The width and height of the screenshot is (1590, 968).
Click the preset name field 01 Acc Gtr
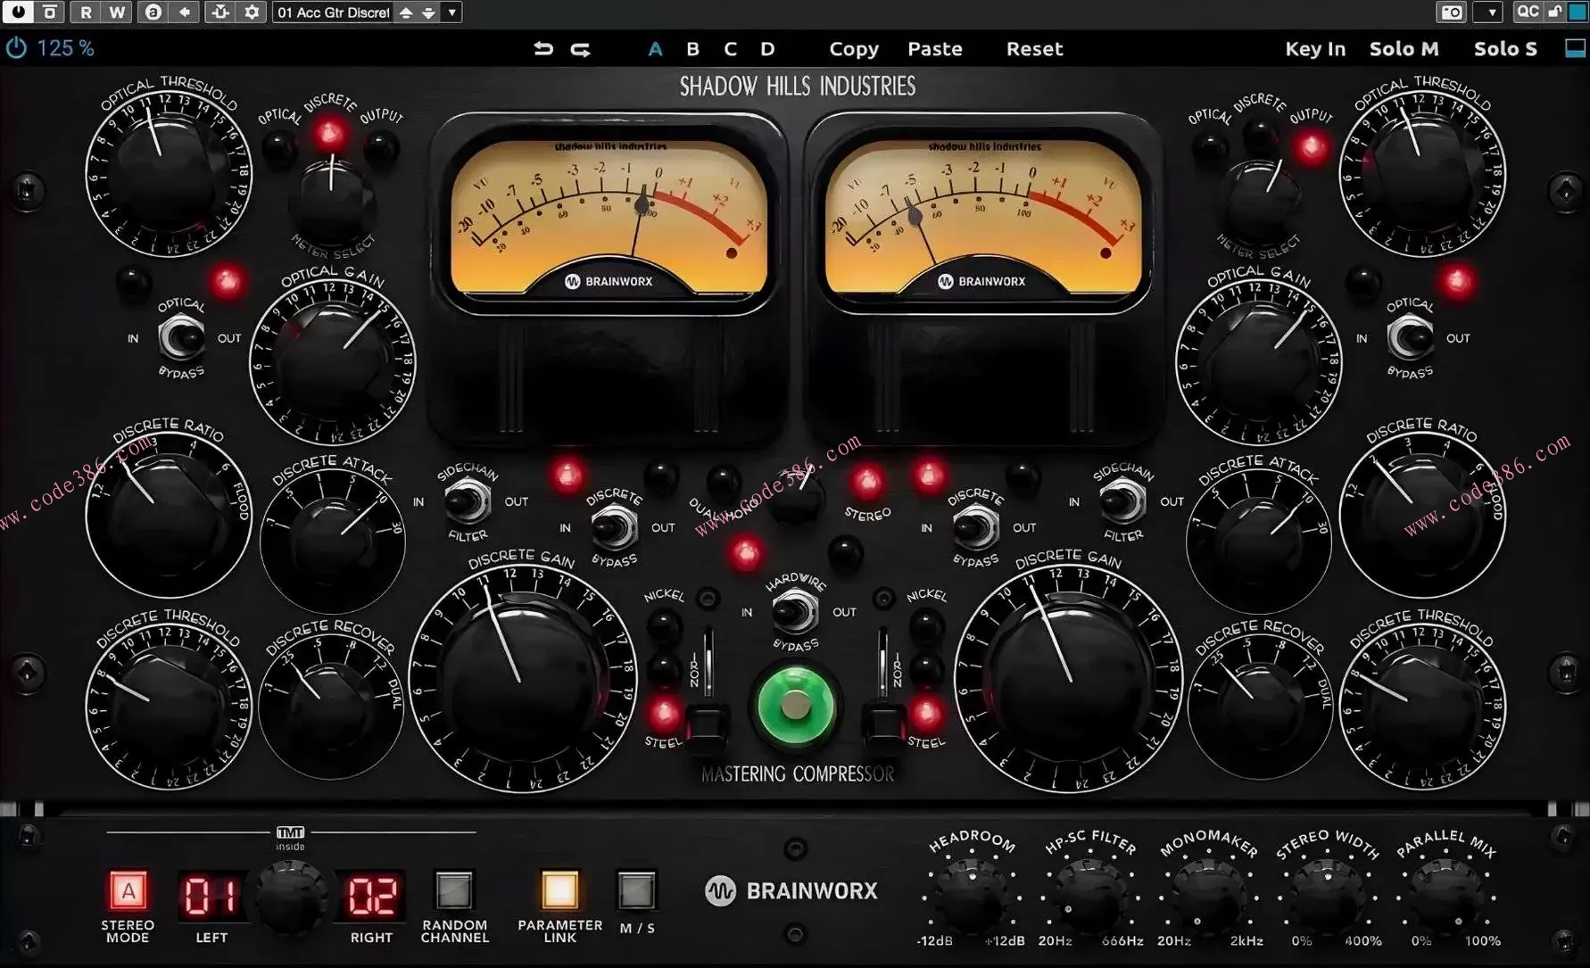pos(333,12)
